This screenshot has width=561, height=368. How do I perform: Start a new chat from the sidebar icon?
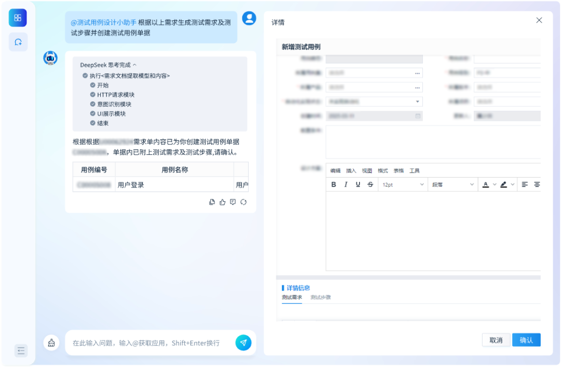pyautogui.click(x=18, y=42)
